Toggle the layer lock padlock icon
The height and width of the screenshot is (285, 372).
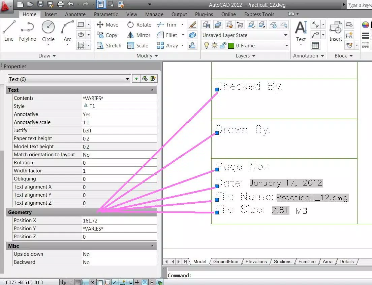click(222, 45)
